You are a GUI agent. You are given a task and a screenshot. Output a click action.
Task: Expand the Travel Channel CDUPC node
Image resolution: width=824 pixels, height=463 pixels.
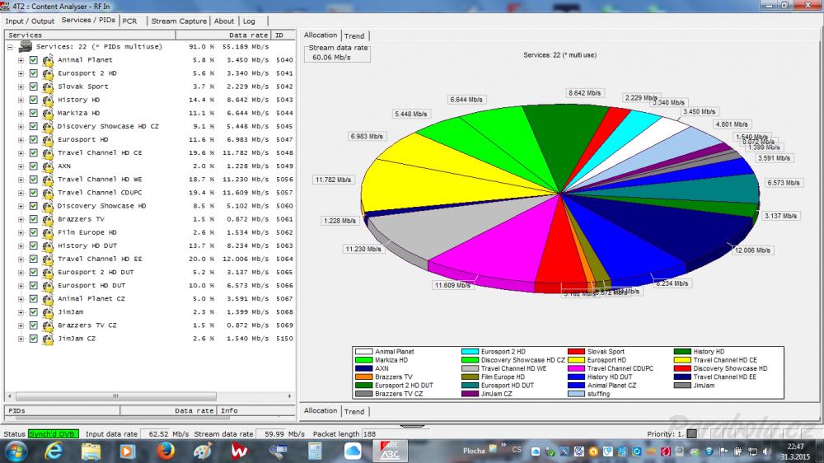pos(21,193)
